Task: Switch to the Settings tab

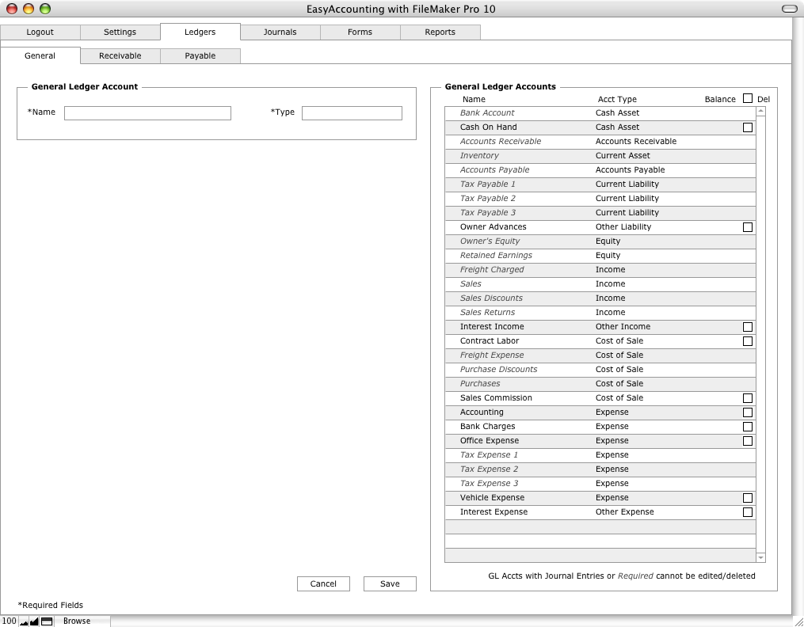Action: 120,32
